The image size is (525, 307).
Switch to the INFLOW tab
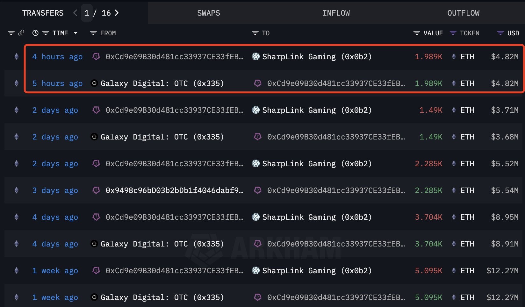(x=336, y=13)
